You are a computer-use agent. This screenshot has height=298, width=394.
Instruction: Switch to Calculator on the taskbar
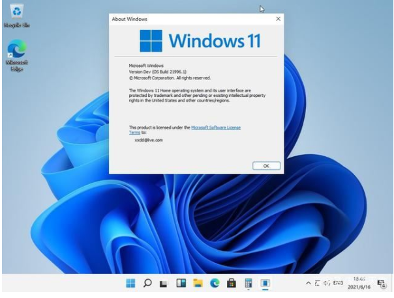pos(249,283)
